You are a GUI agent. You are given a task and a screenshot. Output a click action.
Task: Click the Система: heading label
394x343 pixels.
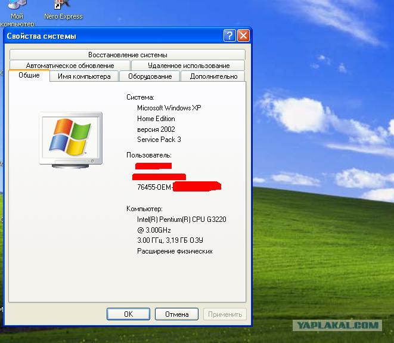pyautogui.click(x=140, y=97)
